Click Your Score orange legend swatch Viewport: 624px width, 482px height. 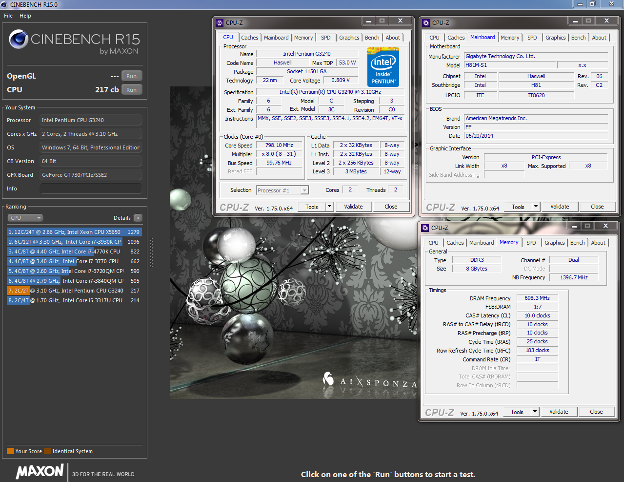10,451
